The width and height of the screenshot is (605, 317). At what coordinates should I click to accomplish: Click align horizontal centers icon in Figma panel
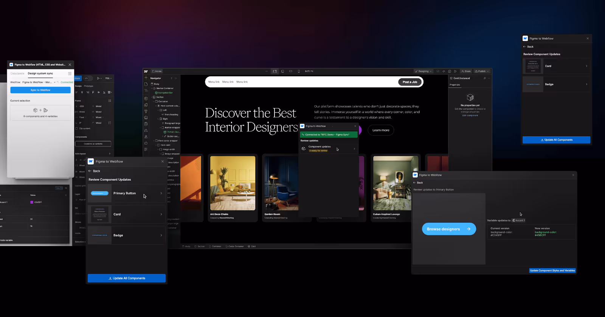[82, 92]
